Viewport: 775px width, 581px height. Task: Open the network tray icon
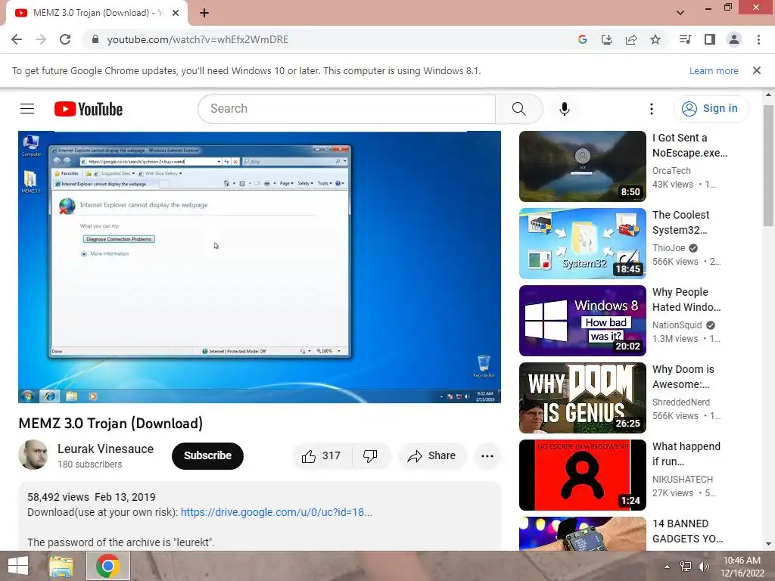pos(686,567)
